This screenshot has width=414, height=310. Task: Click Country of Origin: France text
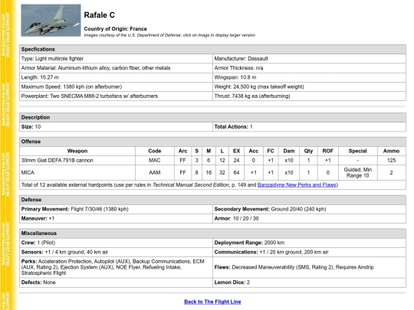tap(115, 29)
